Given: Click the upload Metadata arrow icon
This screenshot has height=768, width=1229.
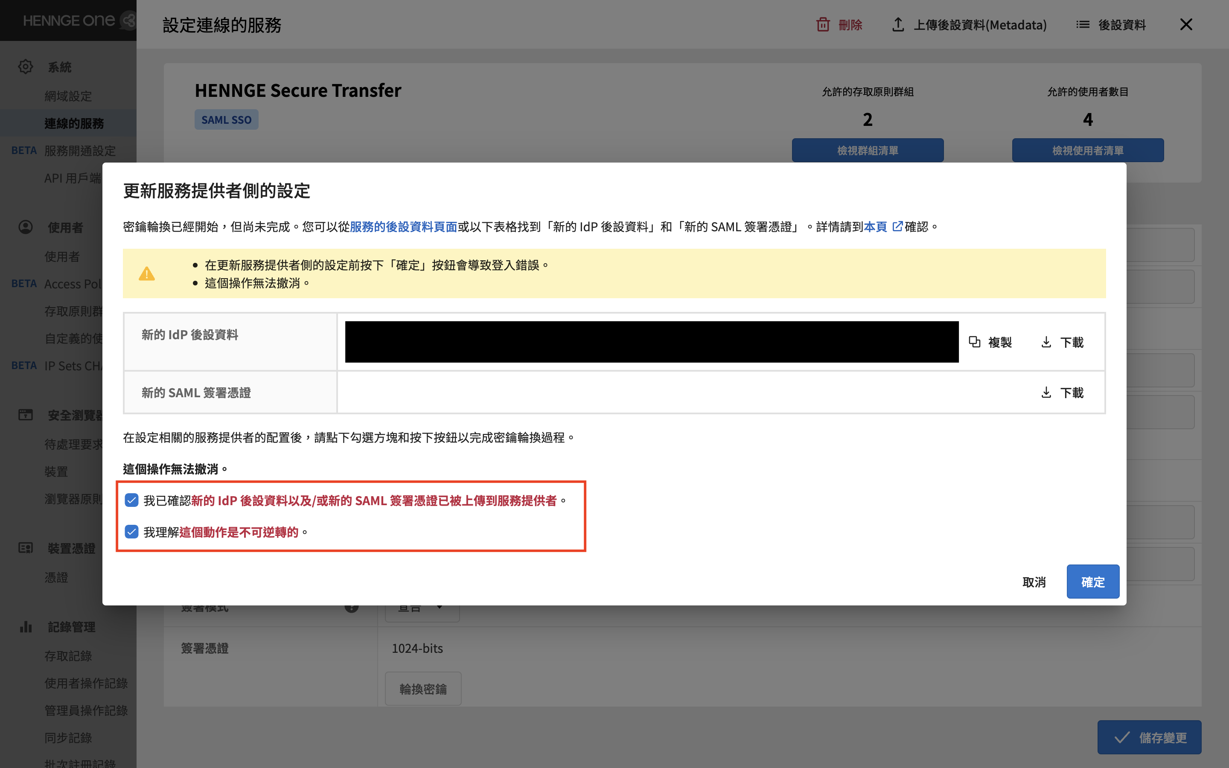Looking at the screenshot, I should [x=898, y=24].
